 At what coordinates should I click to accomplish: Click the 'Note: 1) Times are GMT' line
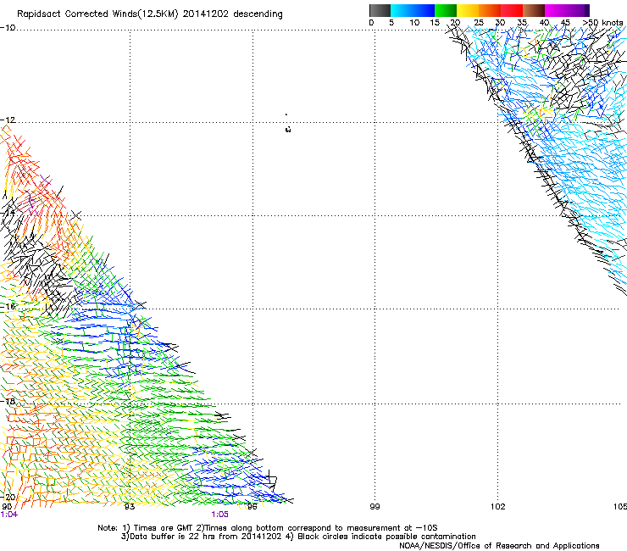pos(268,528)
